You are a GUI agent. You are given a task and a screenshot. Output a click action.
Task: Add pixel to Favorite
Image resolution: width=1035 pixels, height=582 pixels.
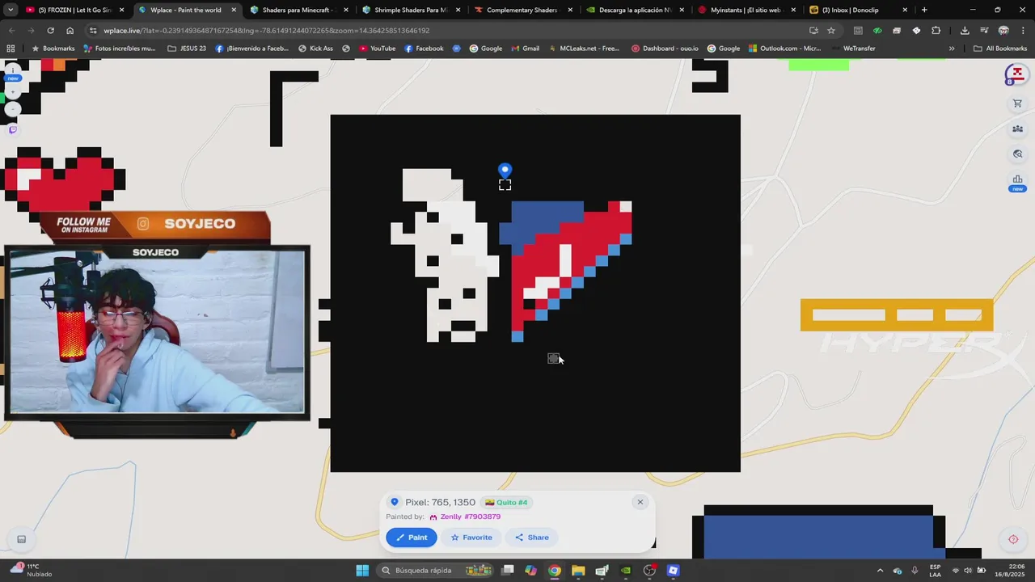471,538
